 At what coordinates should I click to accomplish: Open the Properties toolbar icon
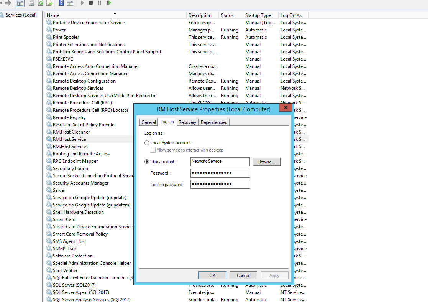32,3
